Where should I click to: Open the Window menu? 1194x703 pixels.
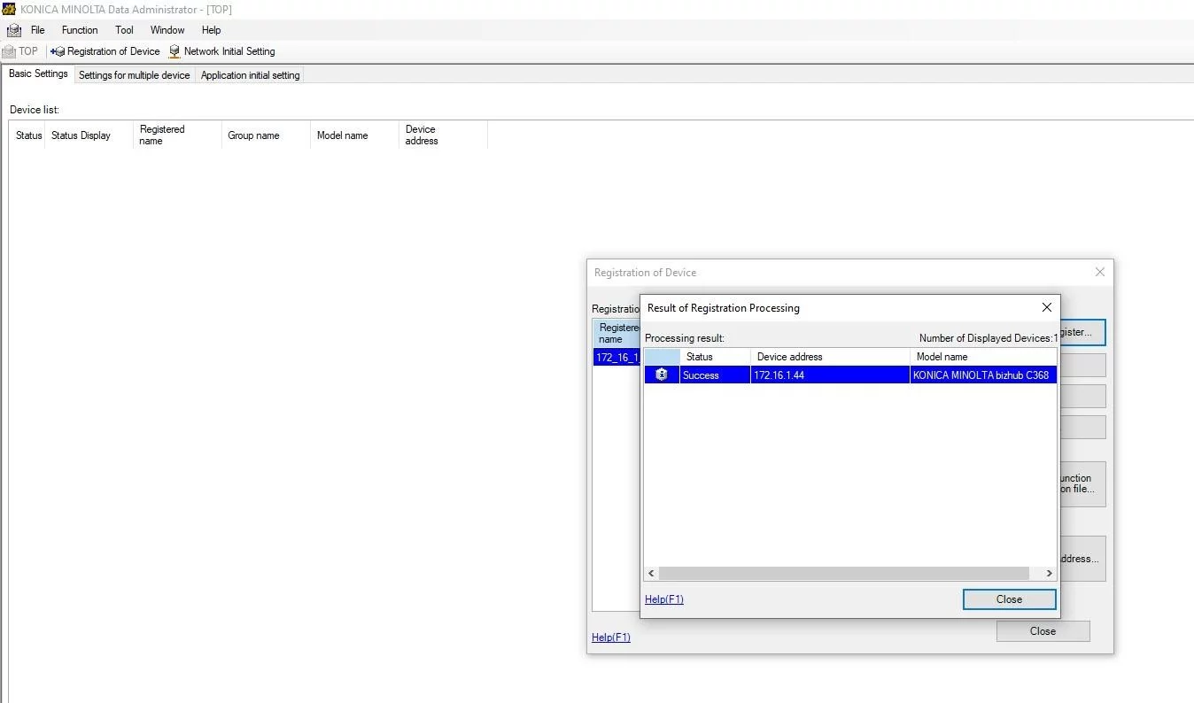(167, 30)
